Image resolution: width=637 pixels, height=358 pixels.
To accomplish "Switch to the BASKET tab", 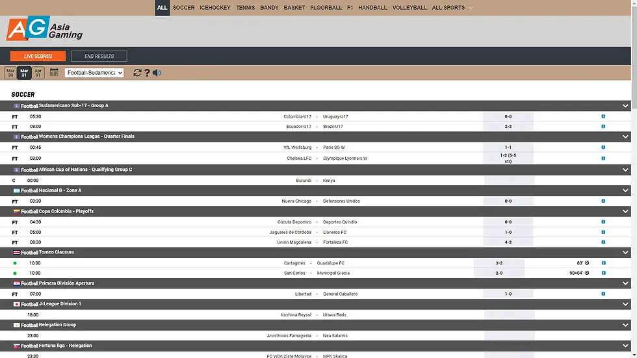I will coord(294,8).
